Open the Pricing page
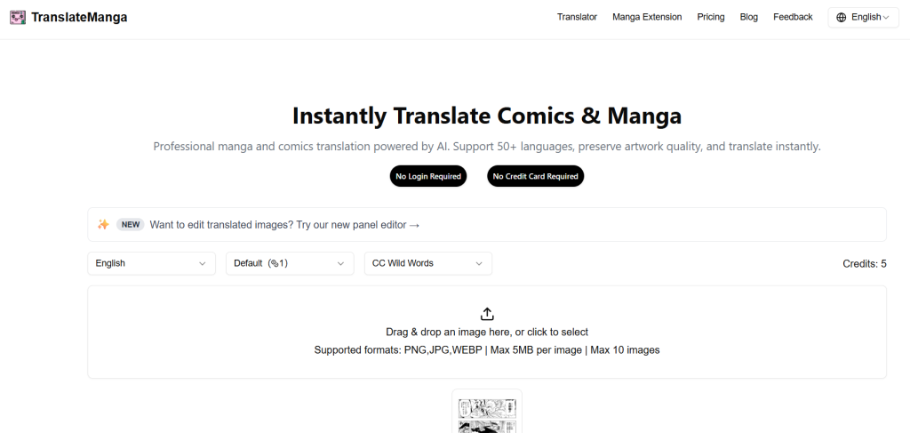 pos(710,17)
